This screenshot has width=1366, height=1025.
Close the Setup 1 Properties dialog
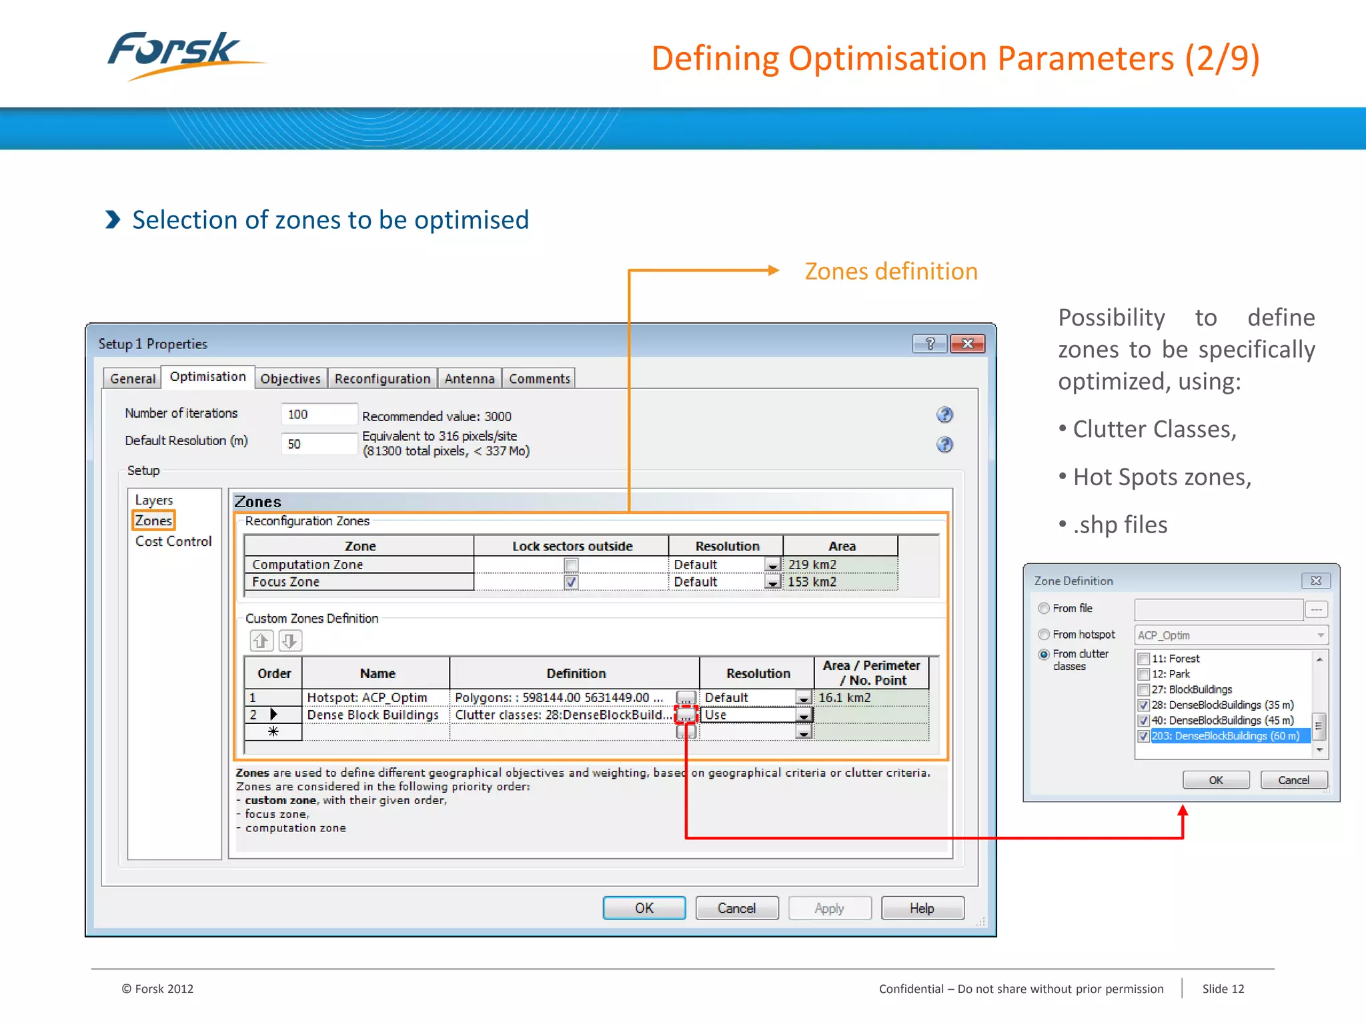point(968,344)
